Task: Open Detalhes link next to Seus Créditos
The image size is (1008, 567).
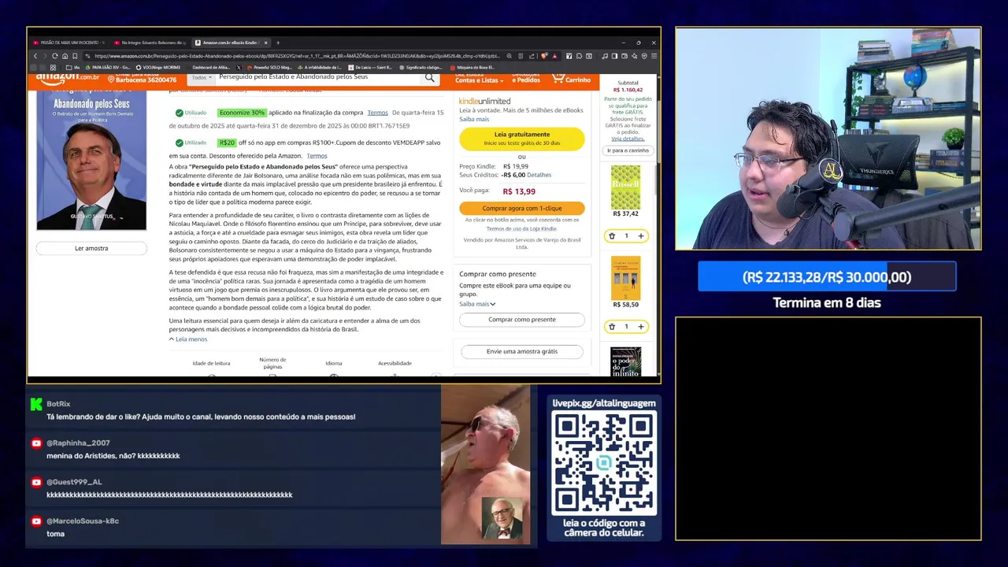Action: (x=539, y=175)
